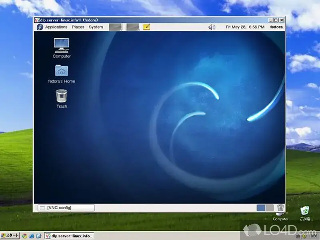Close the VNC viewer window
This screenshot has width=320, height=240.
click(x=282, y=20)
